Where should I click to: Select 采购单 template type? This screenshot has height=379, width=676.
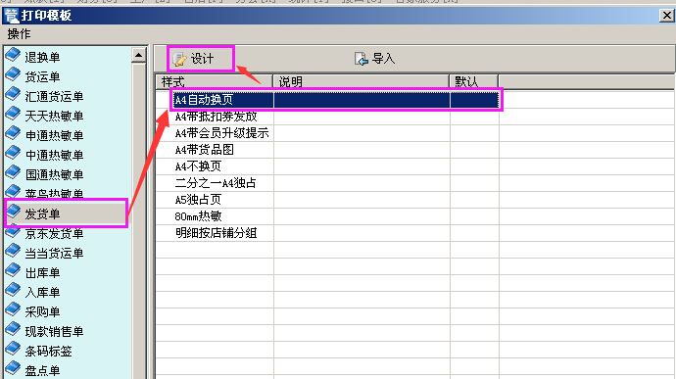point(42,312)
